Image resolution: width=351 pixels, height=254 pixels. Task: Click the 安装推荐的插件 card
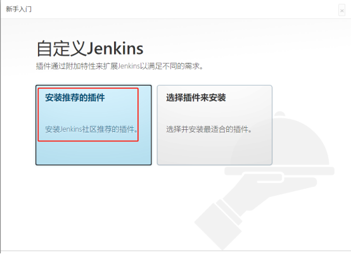pyautogui.click(x=94, y=125)
